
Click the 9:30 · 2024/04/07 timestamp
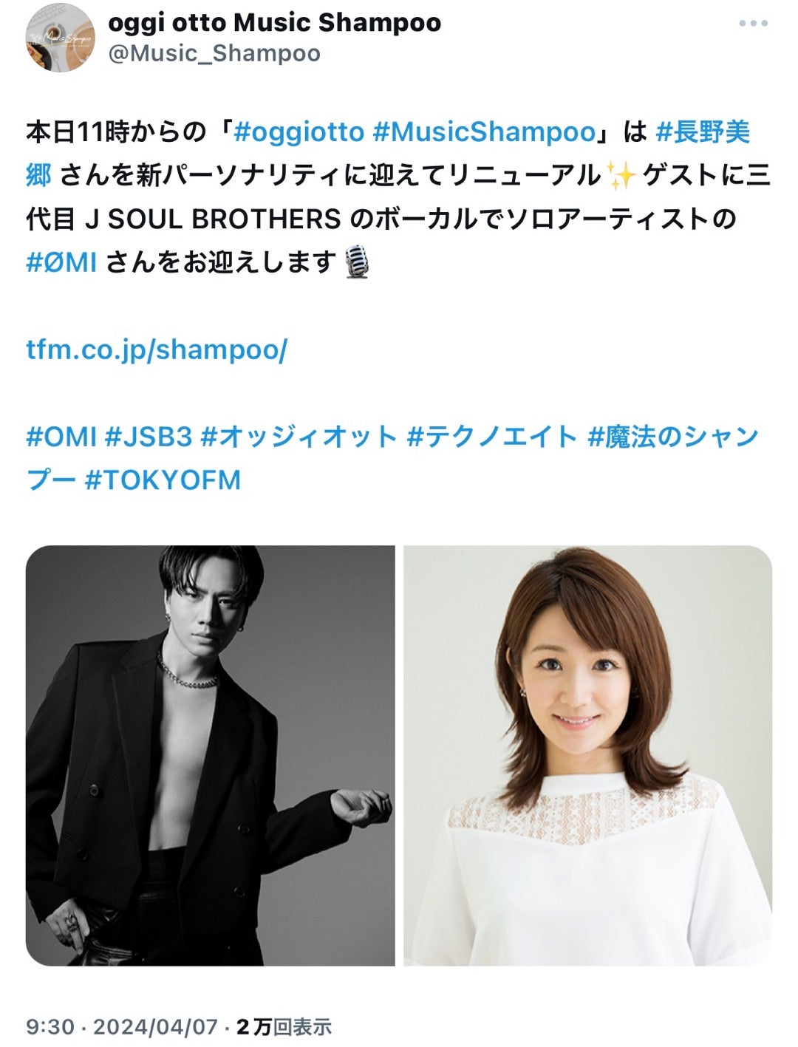point(122,1027)
